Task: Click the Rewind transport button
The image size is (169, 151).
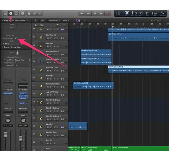Action: [82, 13]
